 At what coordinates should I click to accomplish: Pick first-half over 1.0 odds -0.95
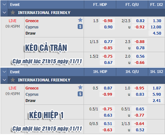coord(139,88)
